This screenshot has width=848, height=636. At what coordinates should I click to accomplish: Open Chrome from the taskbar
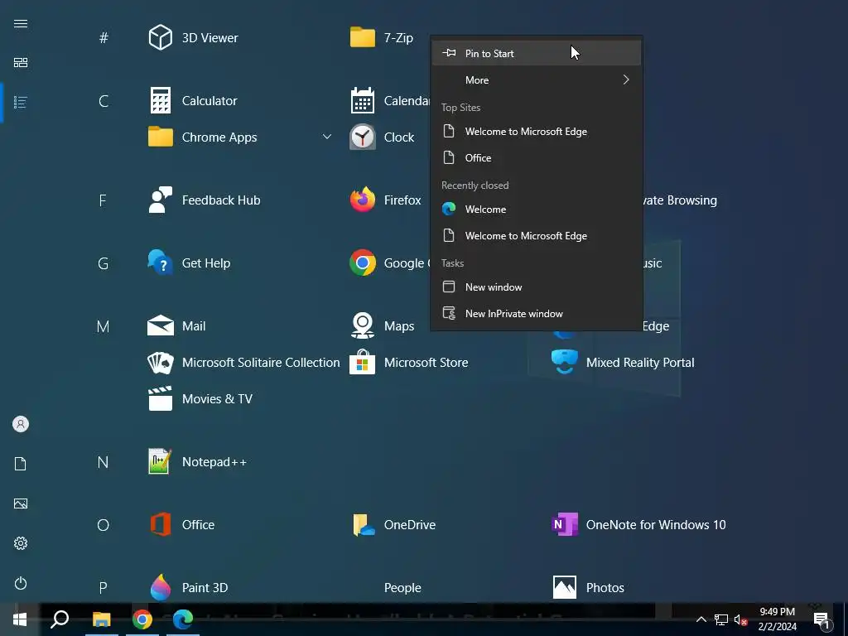pos(142,619)
